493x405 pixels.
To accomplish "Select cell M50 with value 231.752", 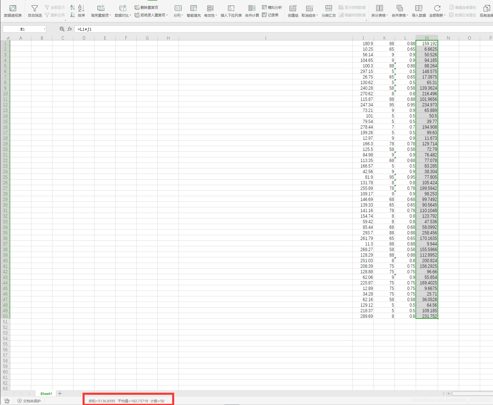I will coord(427,316).
